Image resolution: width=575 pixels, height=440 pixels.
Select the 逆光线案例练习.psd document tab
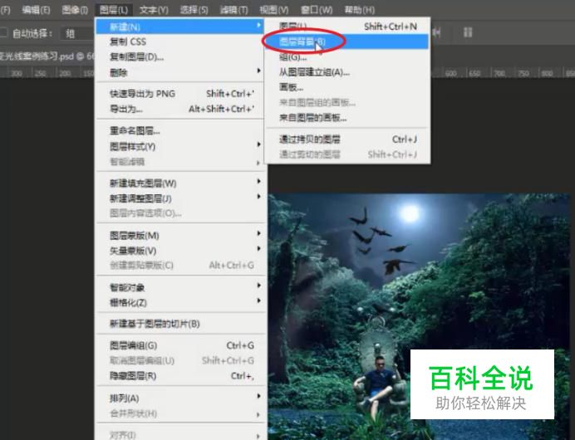(x=47, y=56)
